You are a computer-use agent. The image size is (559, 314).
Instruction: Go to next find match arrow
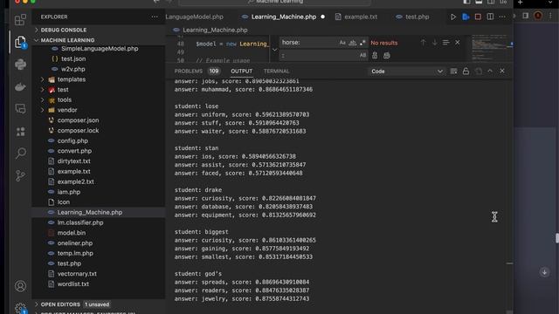coord(434,43)
